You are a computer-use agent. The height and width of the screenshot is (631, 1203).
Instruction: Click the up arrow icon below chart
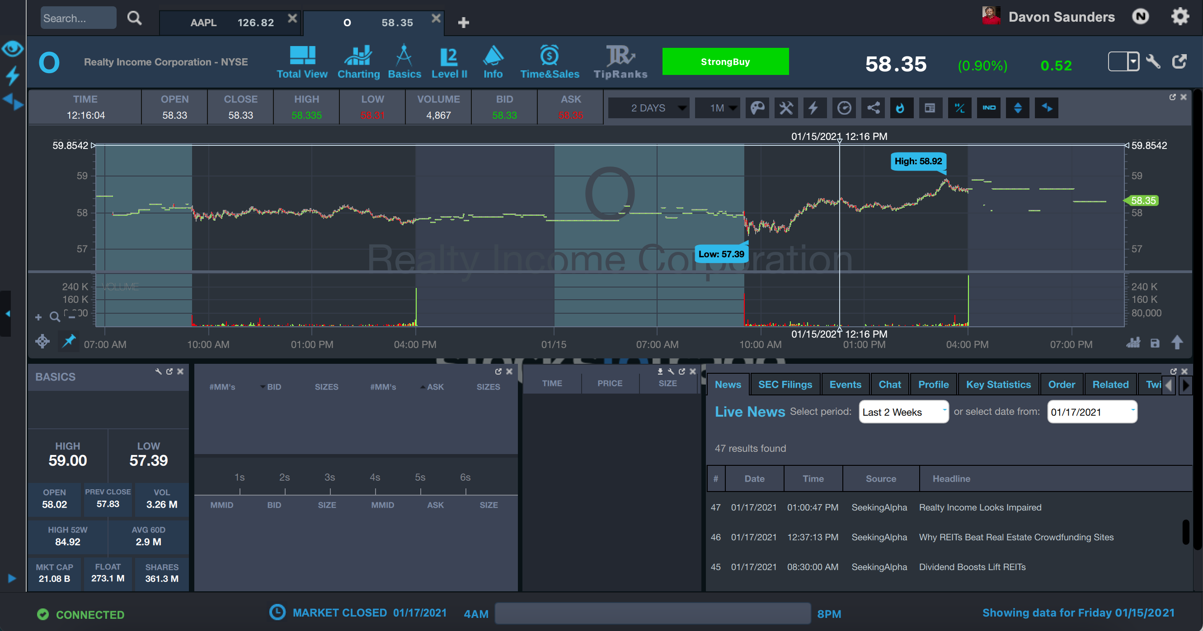(1177, 342)
